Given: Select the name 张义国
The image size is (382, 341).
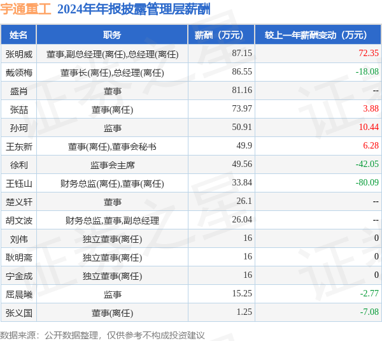Looking at the screenshot, I should tap(19, 313).
